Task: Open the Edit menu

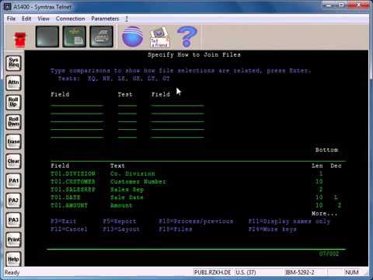Action: point(26,19)
